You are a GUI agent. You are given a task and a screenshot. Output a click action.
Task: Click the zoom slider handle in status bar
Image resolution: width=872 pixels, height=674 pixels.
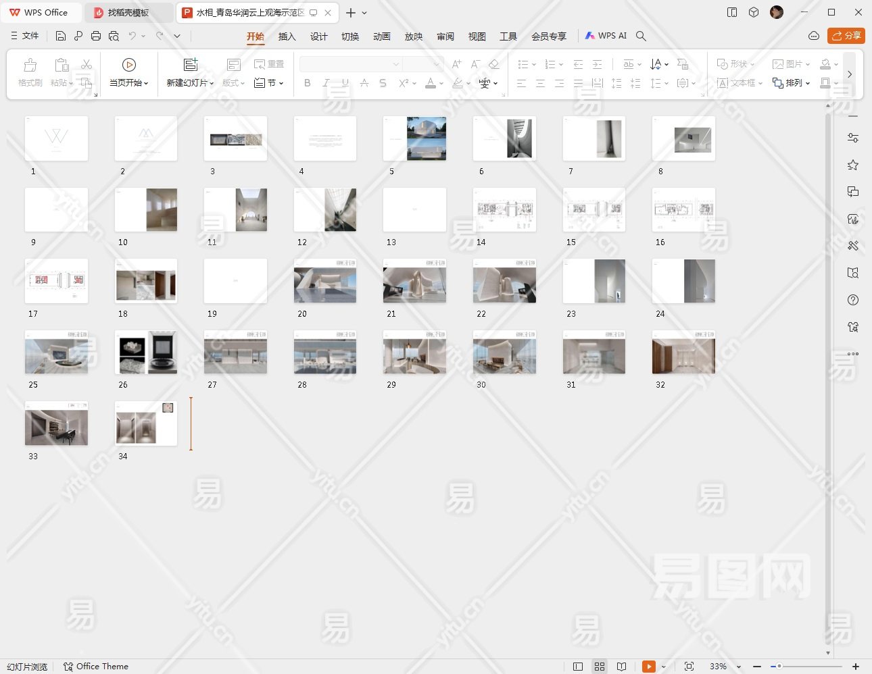click(x=779, y=667)
